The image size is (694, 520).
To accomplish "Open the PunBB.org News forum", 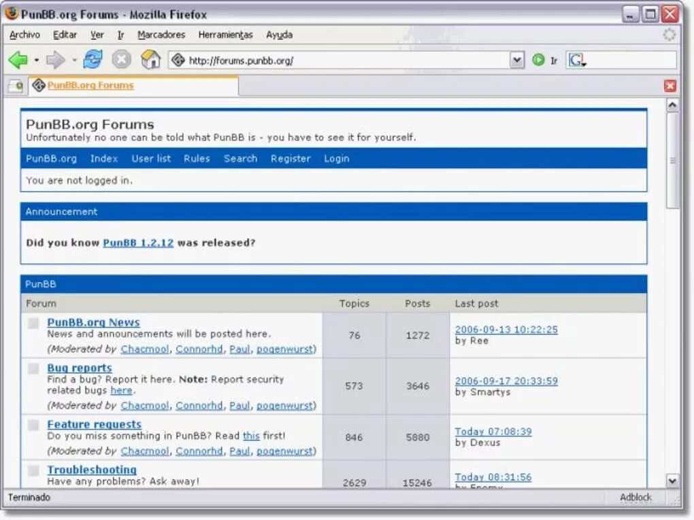I will [93, 322].
